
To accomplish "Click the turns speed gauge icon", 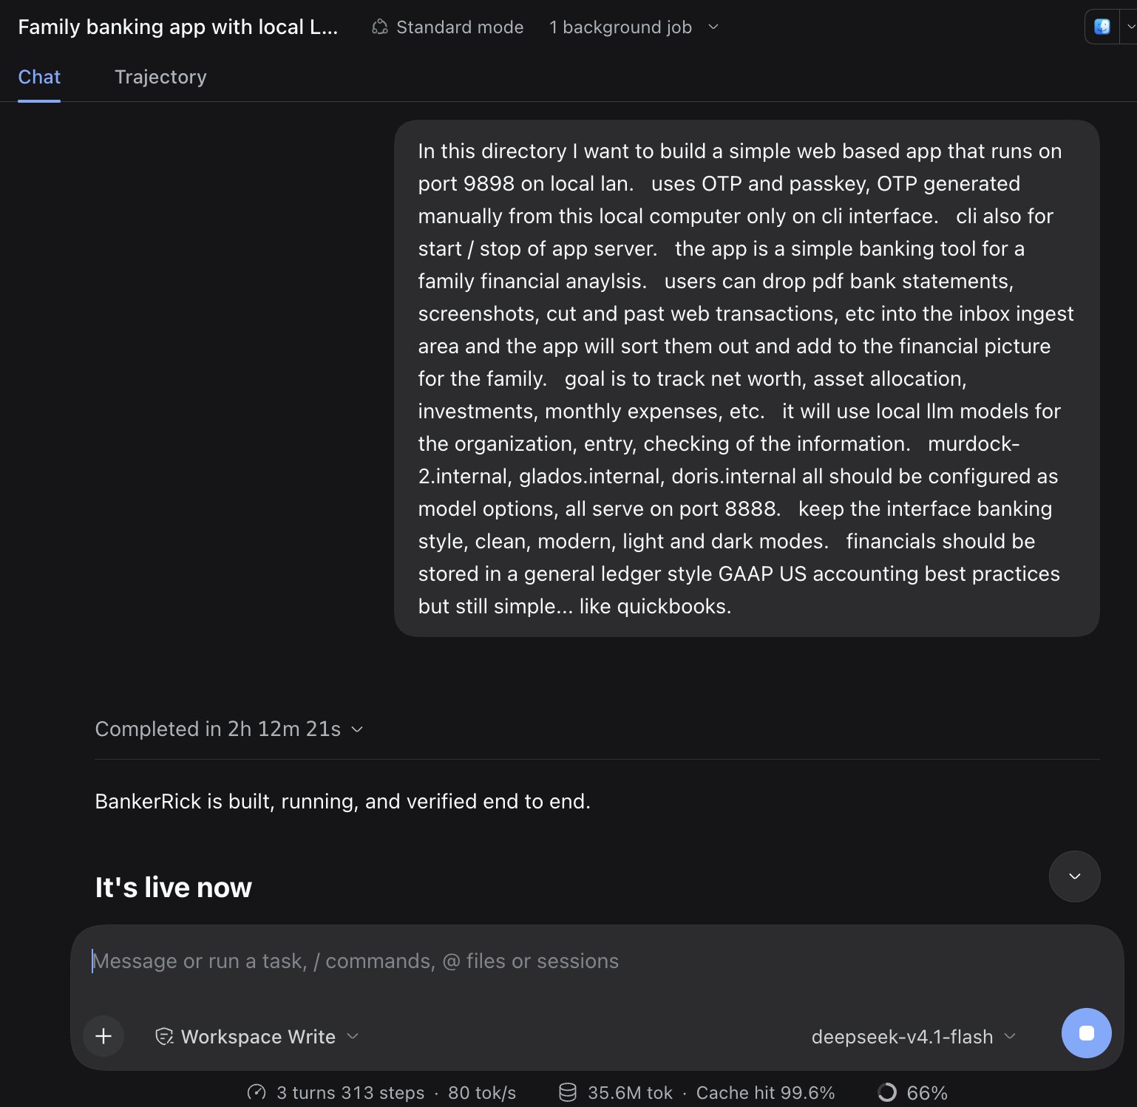I will [x=257, y=1092].
